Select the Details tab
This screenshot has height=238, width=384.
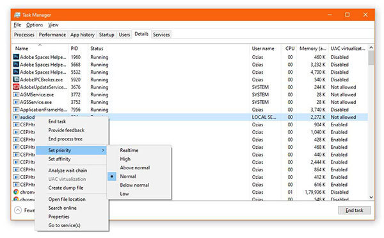[141, 34]
